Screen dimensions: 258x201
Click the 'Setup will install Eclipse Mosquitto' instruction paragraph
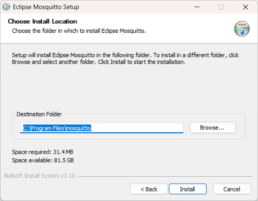click(x=125, y=58)
